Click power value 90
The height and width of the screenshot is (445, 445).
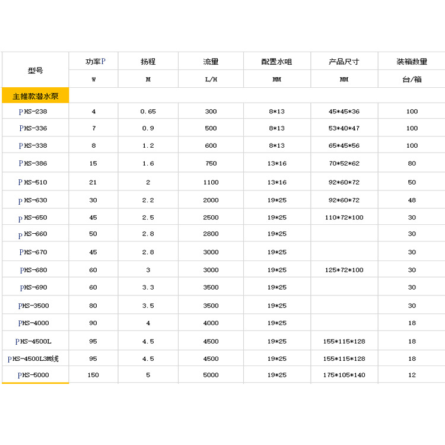93,323
